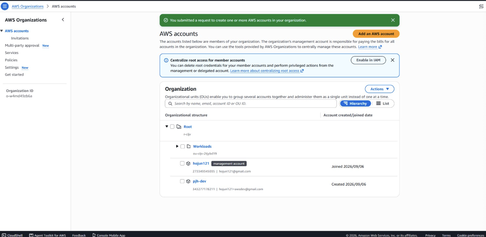Click Joined 2026/09/06 date
The width and height of the screenshot is (486, 237).
[x=349, y=166]
